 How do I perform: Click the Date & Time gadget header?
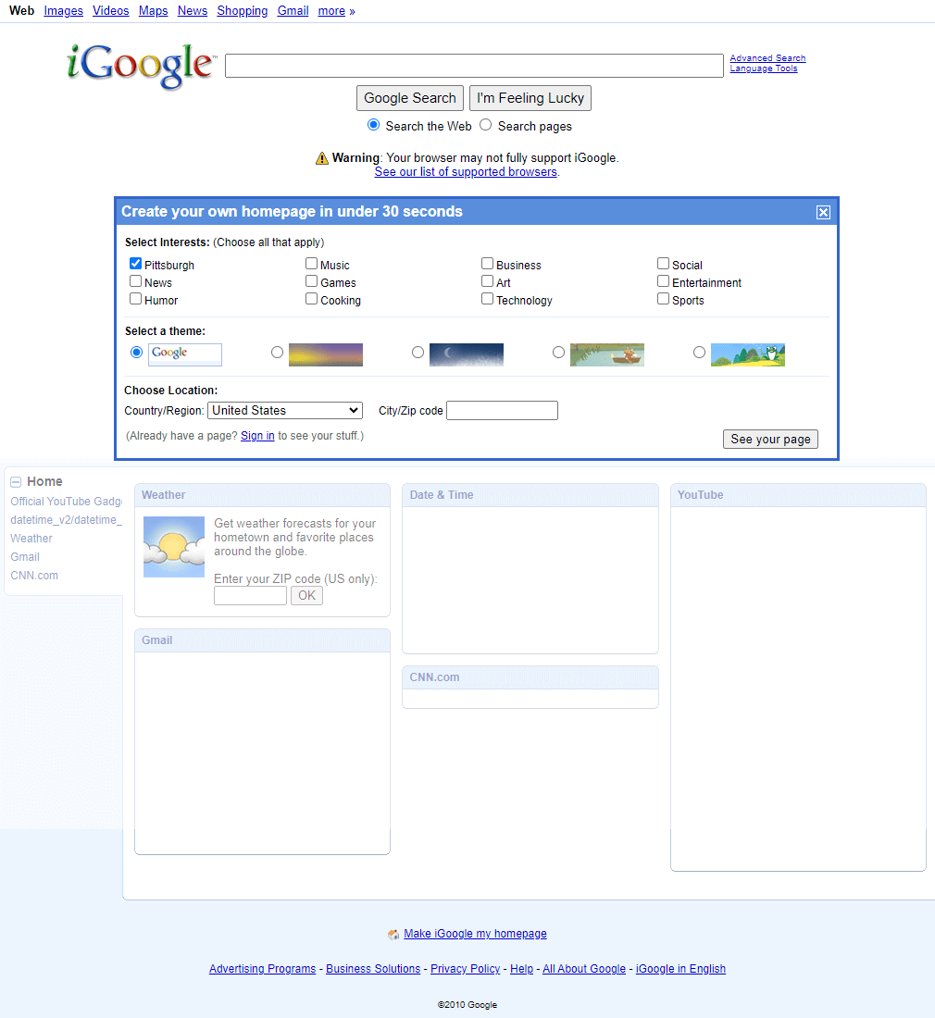[x=530, y=495]
